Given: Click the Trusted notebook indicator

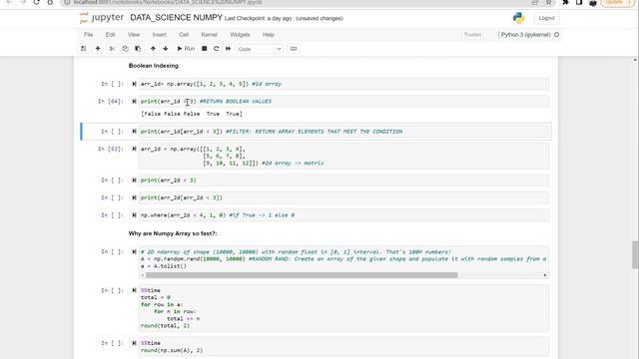Looking at the screenshot, I should (x=472, y=35).
